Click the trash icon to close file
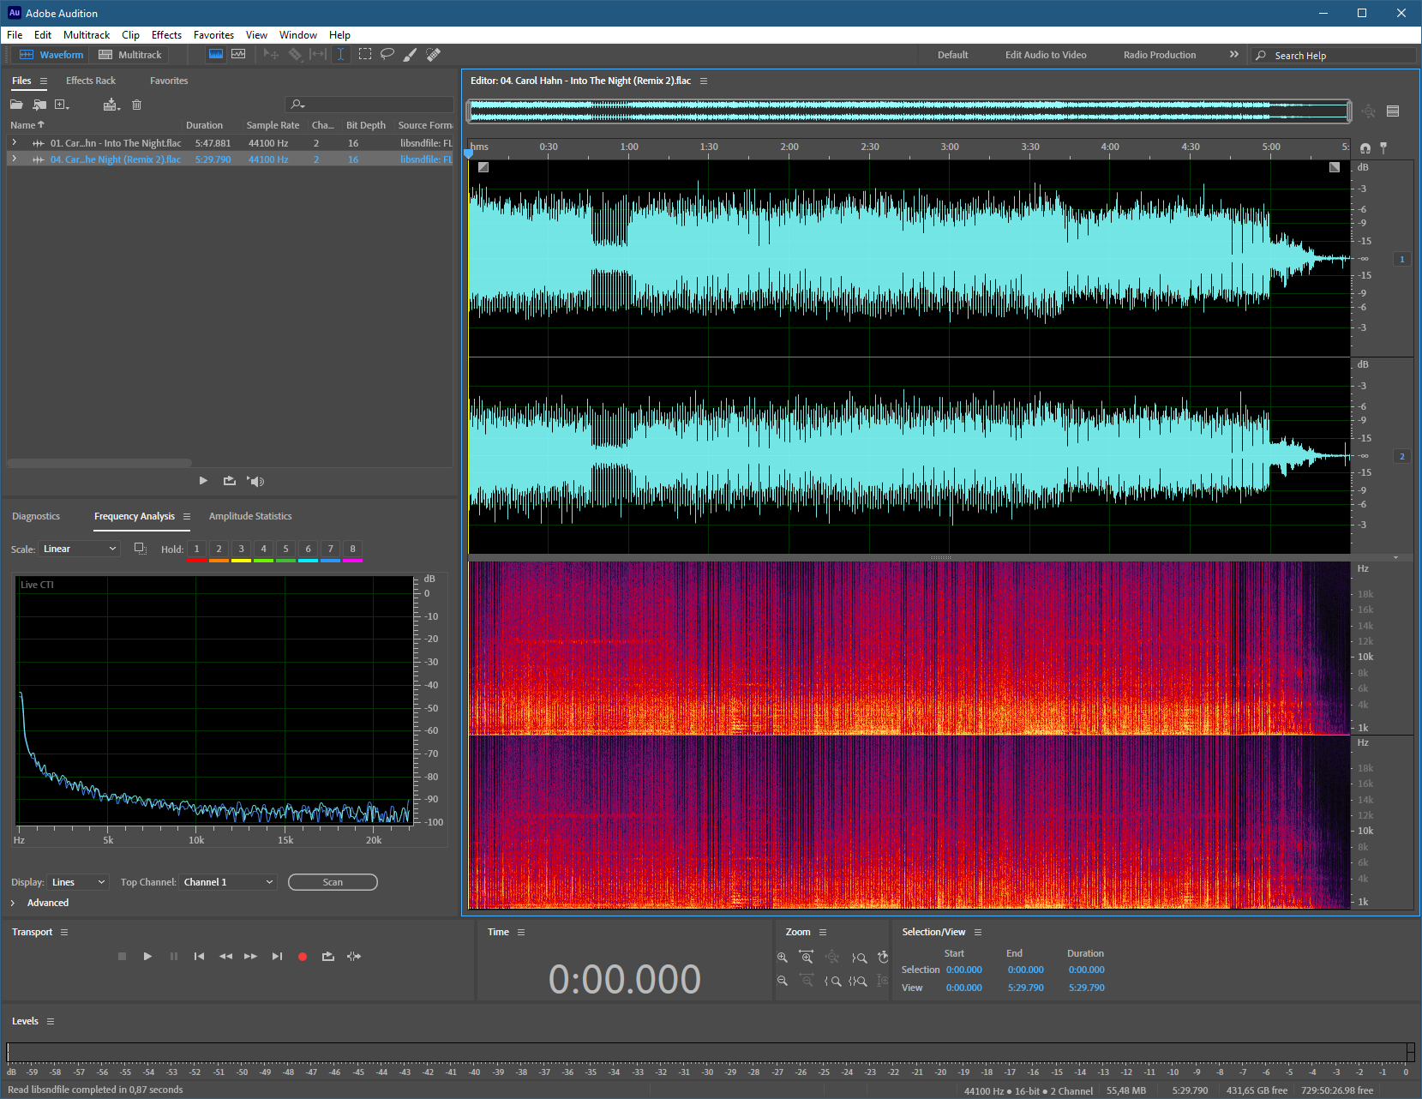The width and height of the screenshot is (1422, 1099). [x=136, y=105]
